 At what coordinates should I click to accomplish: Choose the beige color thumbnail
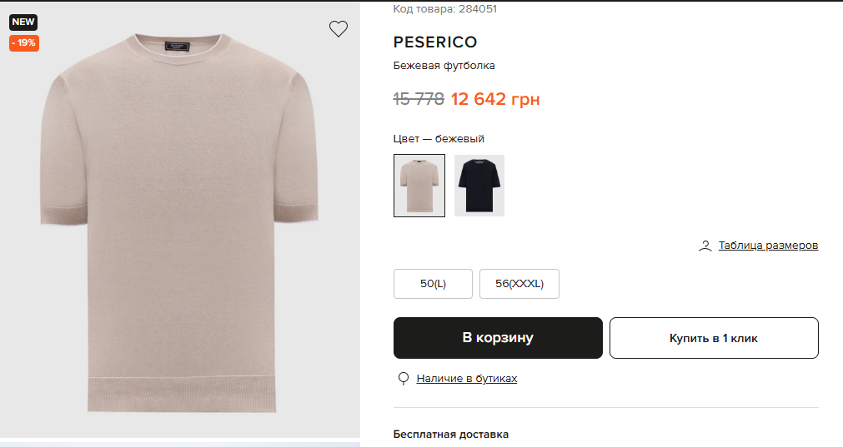[419, 186]
